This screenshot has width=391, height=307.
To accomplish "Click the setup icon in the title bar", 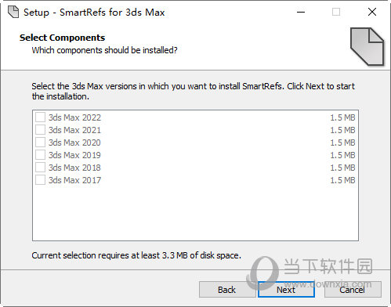I will tap(13, 12).
